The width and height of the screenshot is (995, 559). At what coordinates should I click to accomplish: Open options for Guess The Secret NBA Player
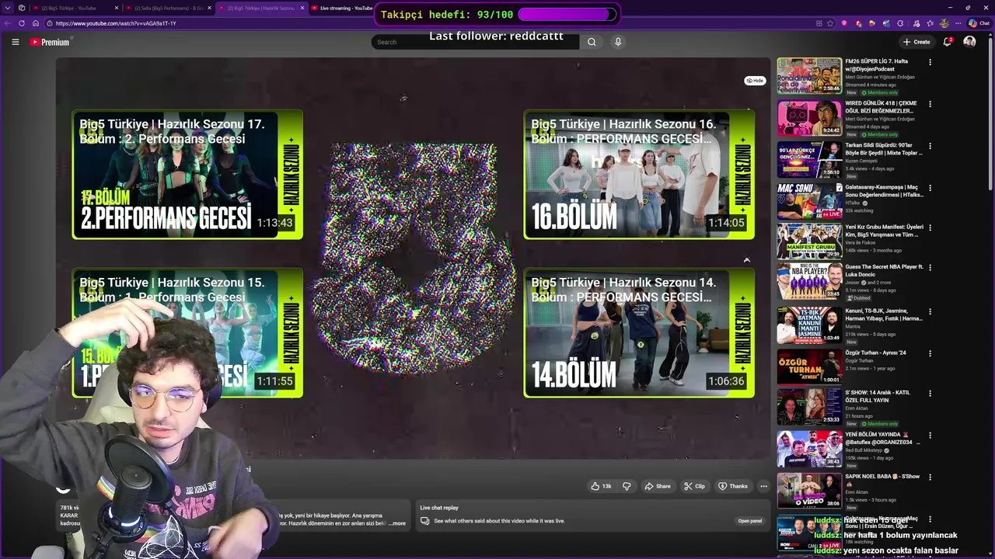click(930, 267)
